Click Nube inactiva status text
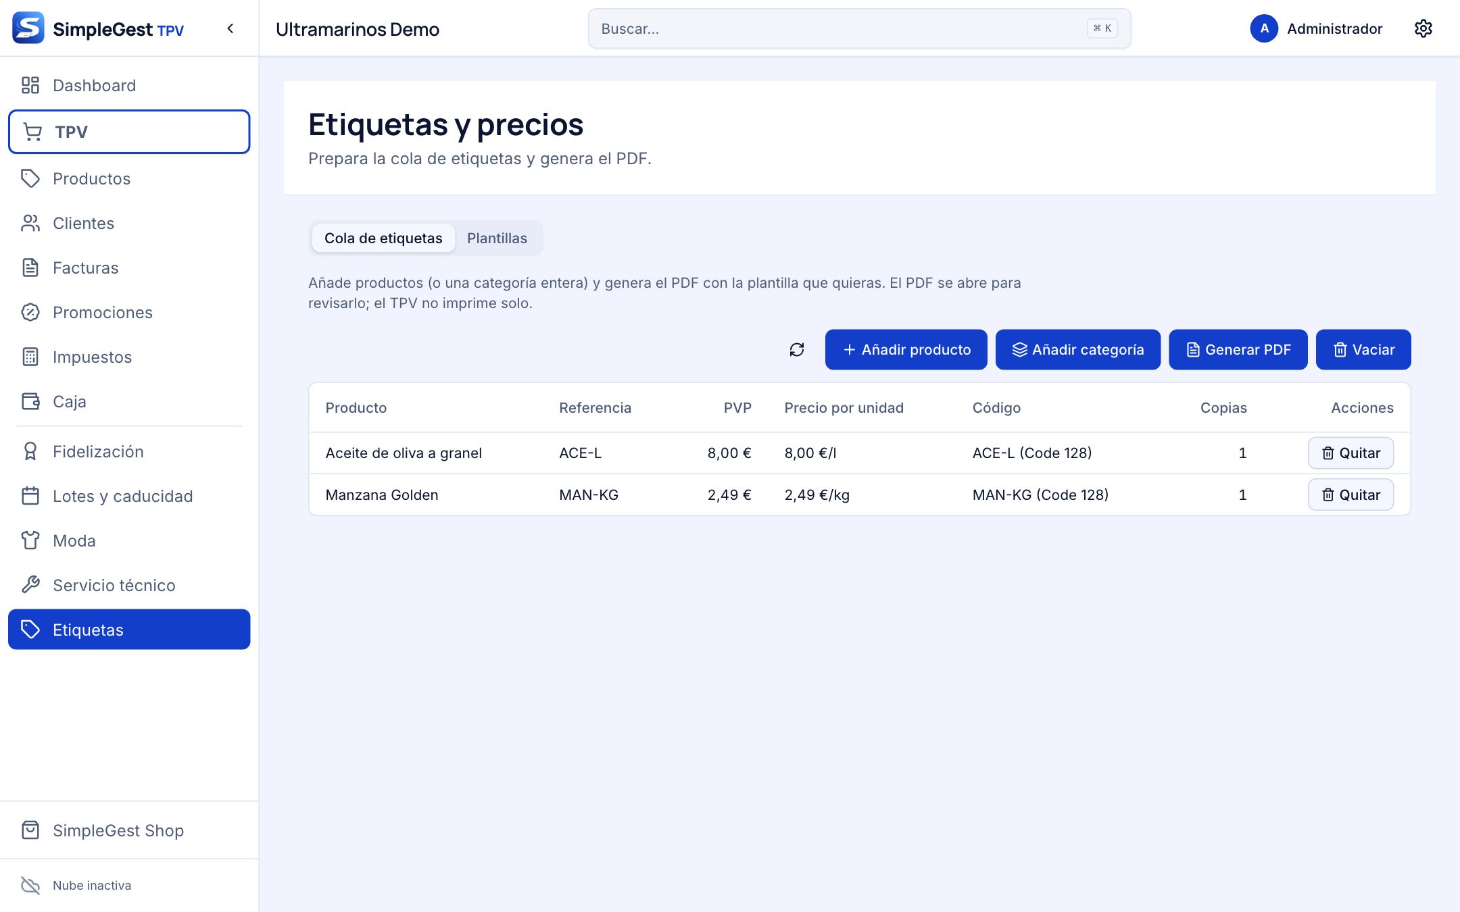1460x912 pixels. click(92, 885)
